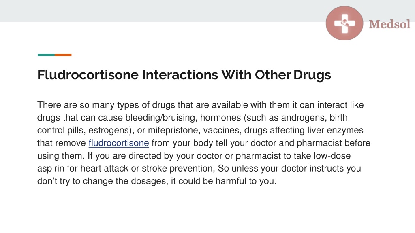Click the word "Drugs" in the heading
415x233 pixels.
(x=312, y=75)
